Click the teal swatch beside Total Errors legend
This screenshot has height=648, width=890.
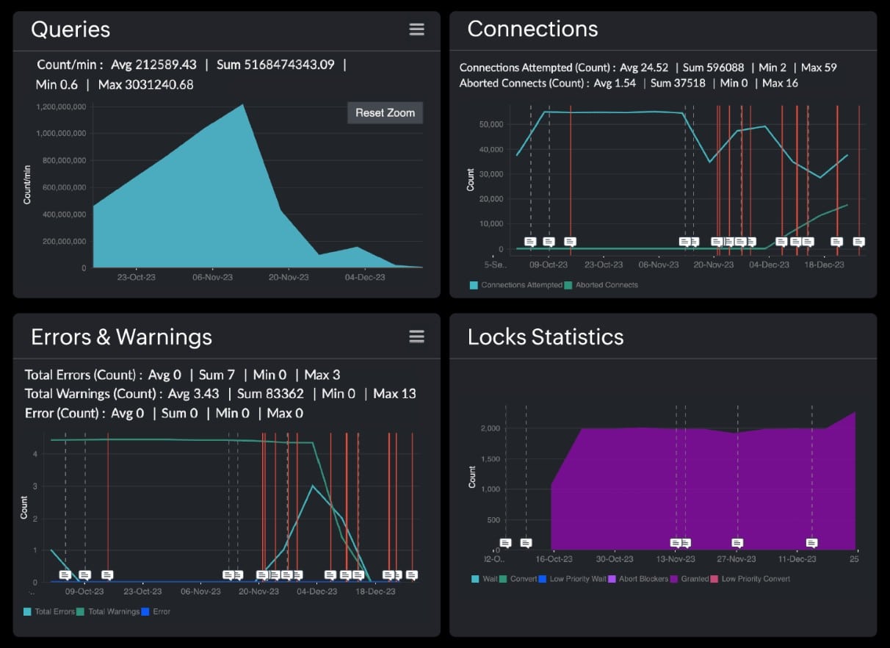click(x=28, y=611)
